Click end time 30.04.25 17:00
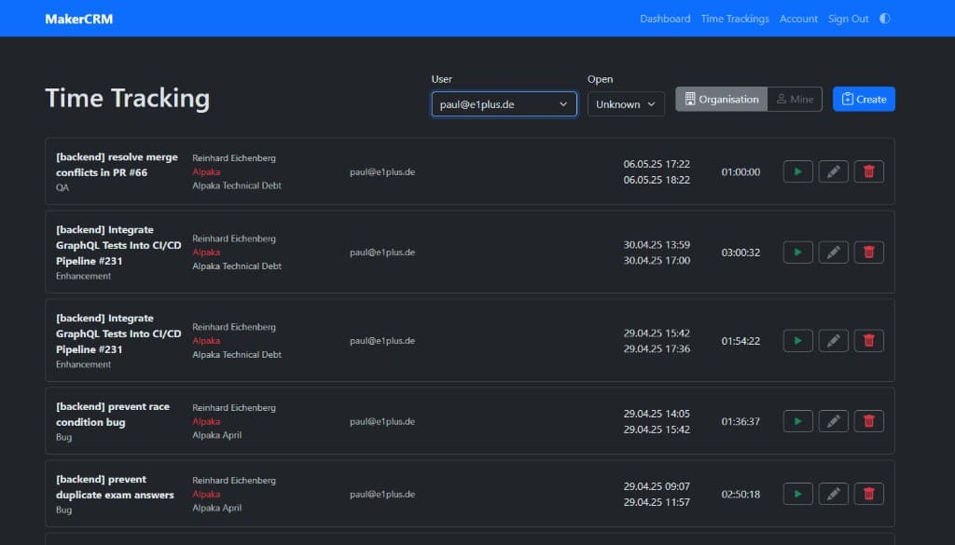This screenshot has width=955, height=545. [x=657, y=260]
